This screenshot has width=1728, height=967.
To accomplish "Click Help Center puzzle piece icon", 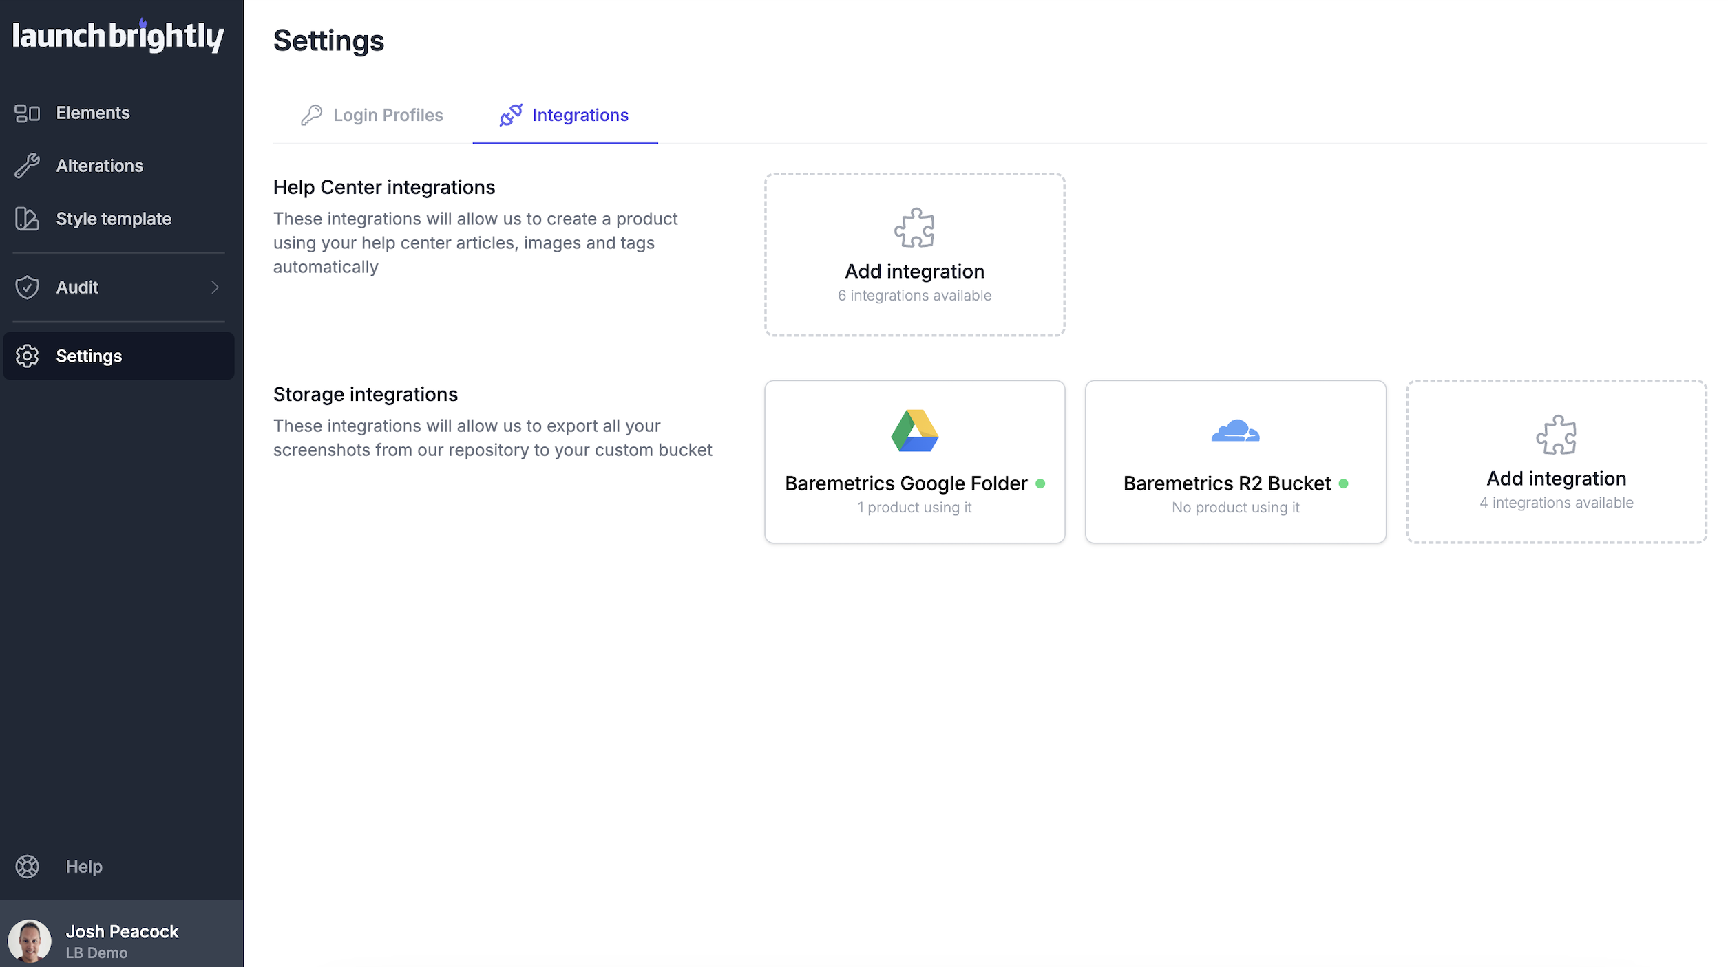I will tap(914, 228).
